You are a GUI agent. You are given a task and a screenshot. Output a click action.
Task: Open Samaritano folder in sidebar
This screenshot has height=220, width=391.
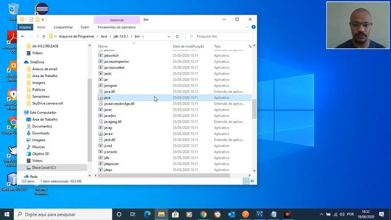[41, 97]
